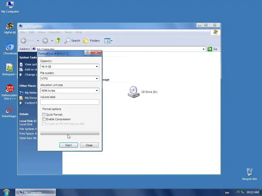This screenshot has height=196, width=262.
Task: Open My Computer desktop icon
Action: pos(10,7)
